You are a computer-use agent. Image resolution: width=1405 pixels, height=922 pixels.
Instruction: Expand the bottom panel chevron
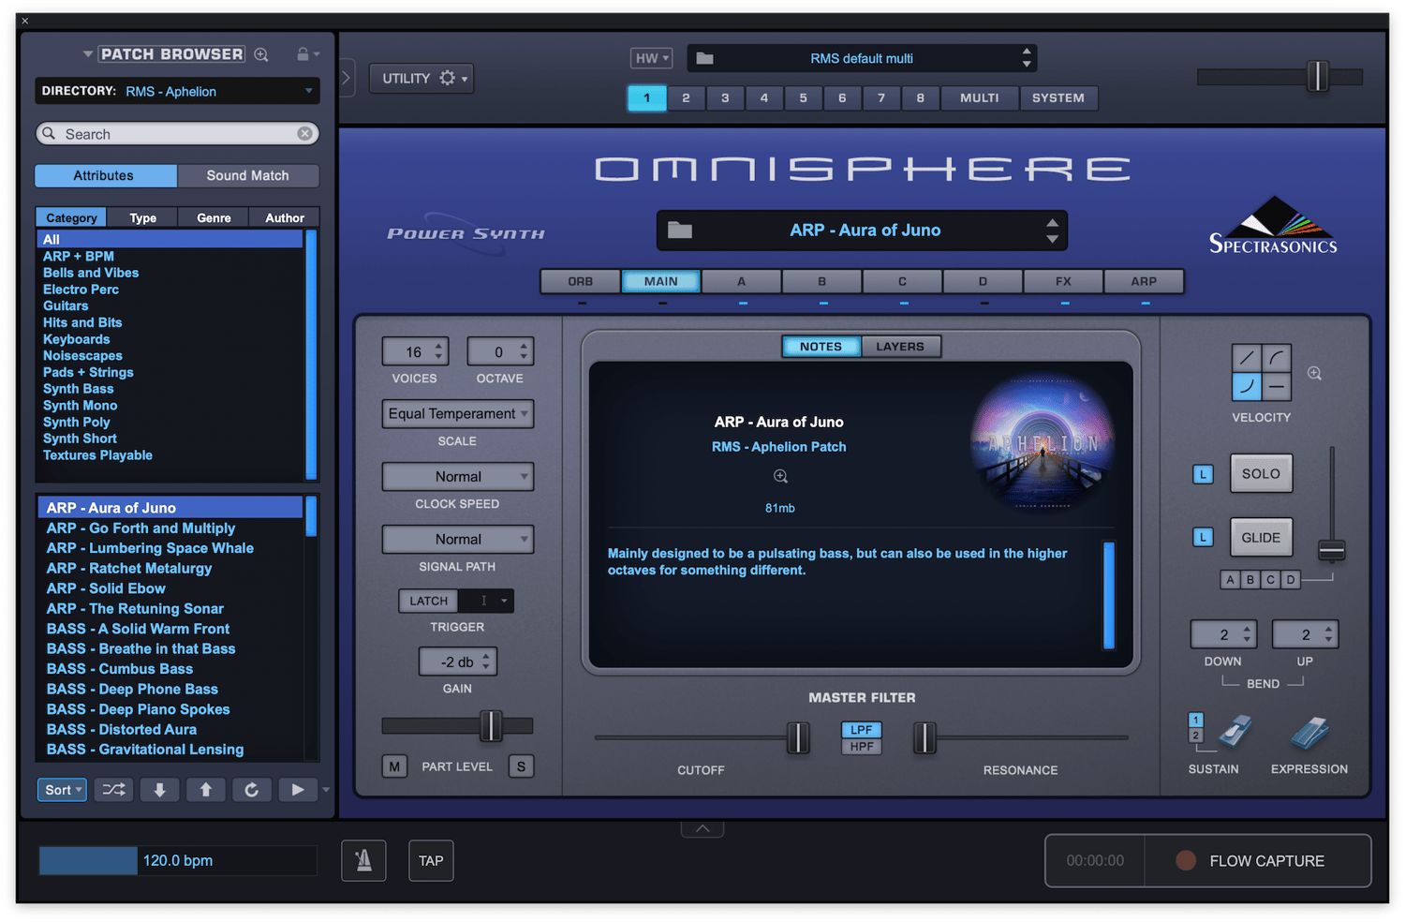(702, 828)
